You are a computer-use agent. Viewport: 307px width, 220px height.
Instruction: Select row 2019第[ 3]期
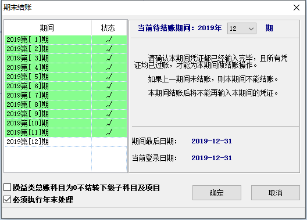click(66, 58)
